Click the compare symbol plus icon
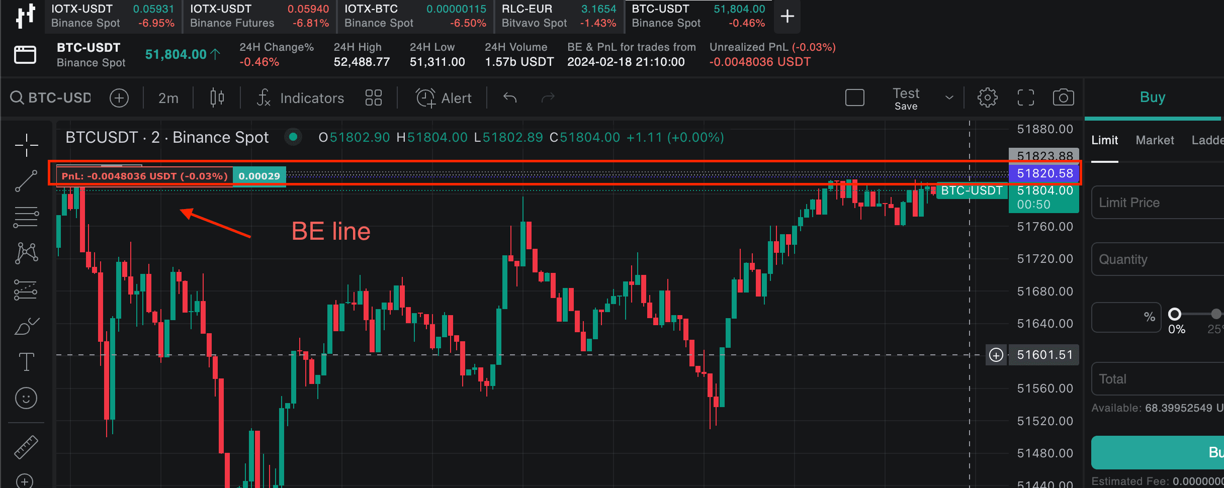This screenshot has width=1224, height=488. point(119,97)
